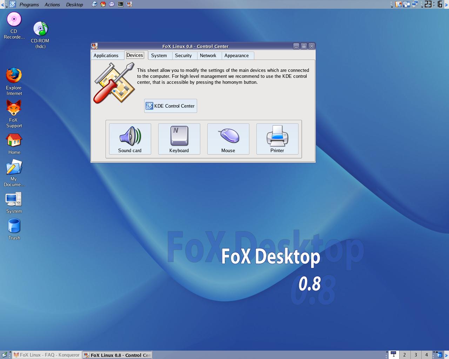Switch to virtual desktop 1

[394, 355]
